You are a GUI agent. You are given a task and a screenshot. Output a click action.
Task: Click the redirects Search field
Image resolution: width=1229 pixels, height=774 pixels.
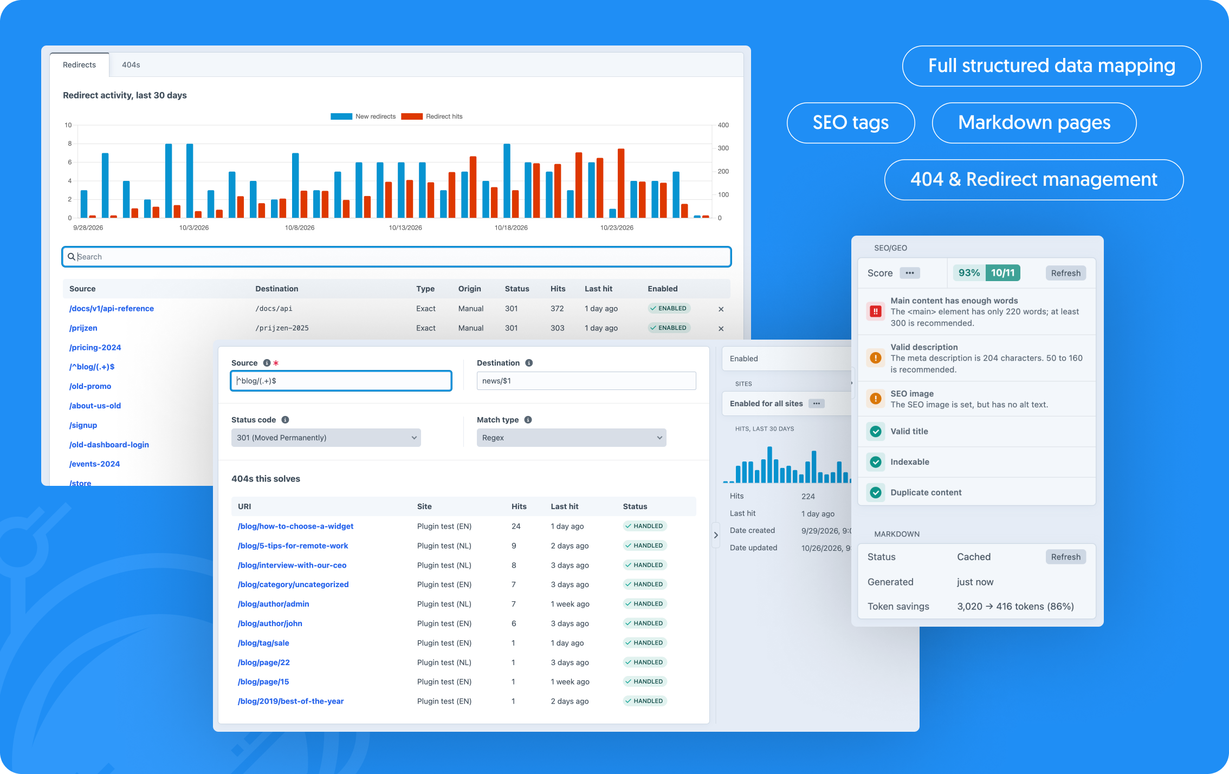pyautogui.click(x=397, y=257)
